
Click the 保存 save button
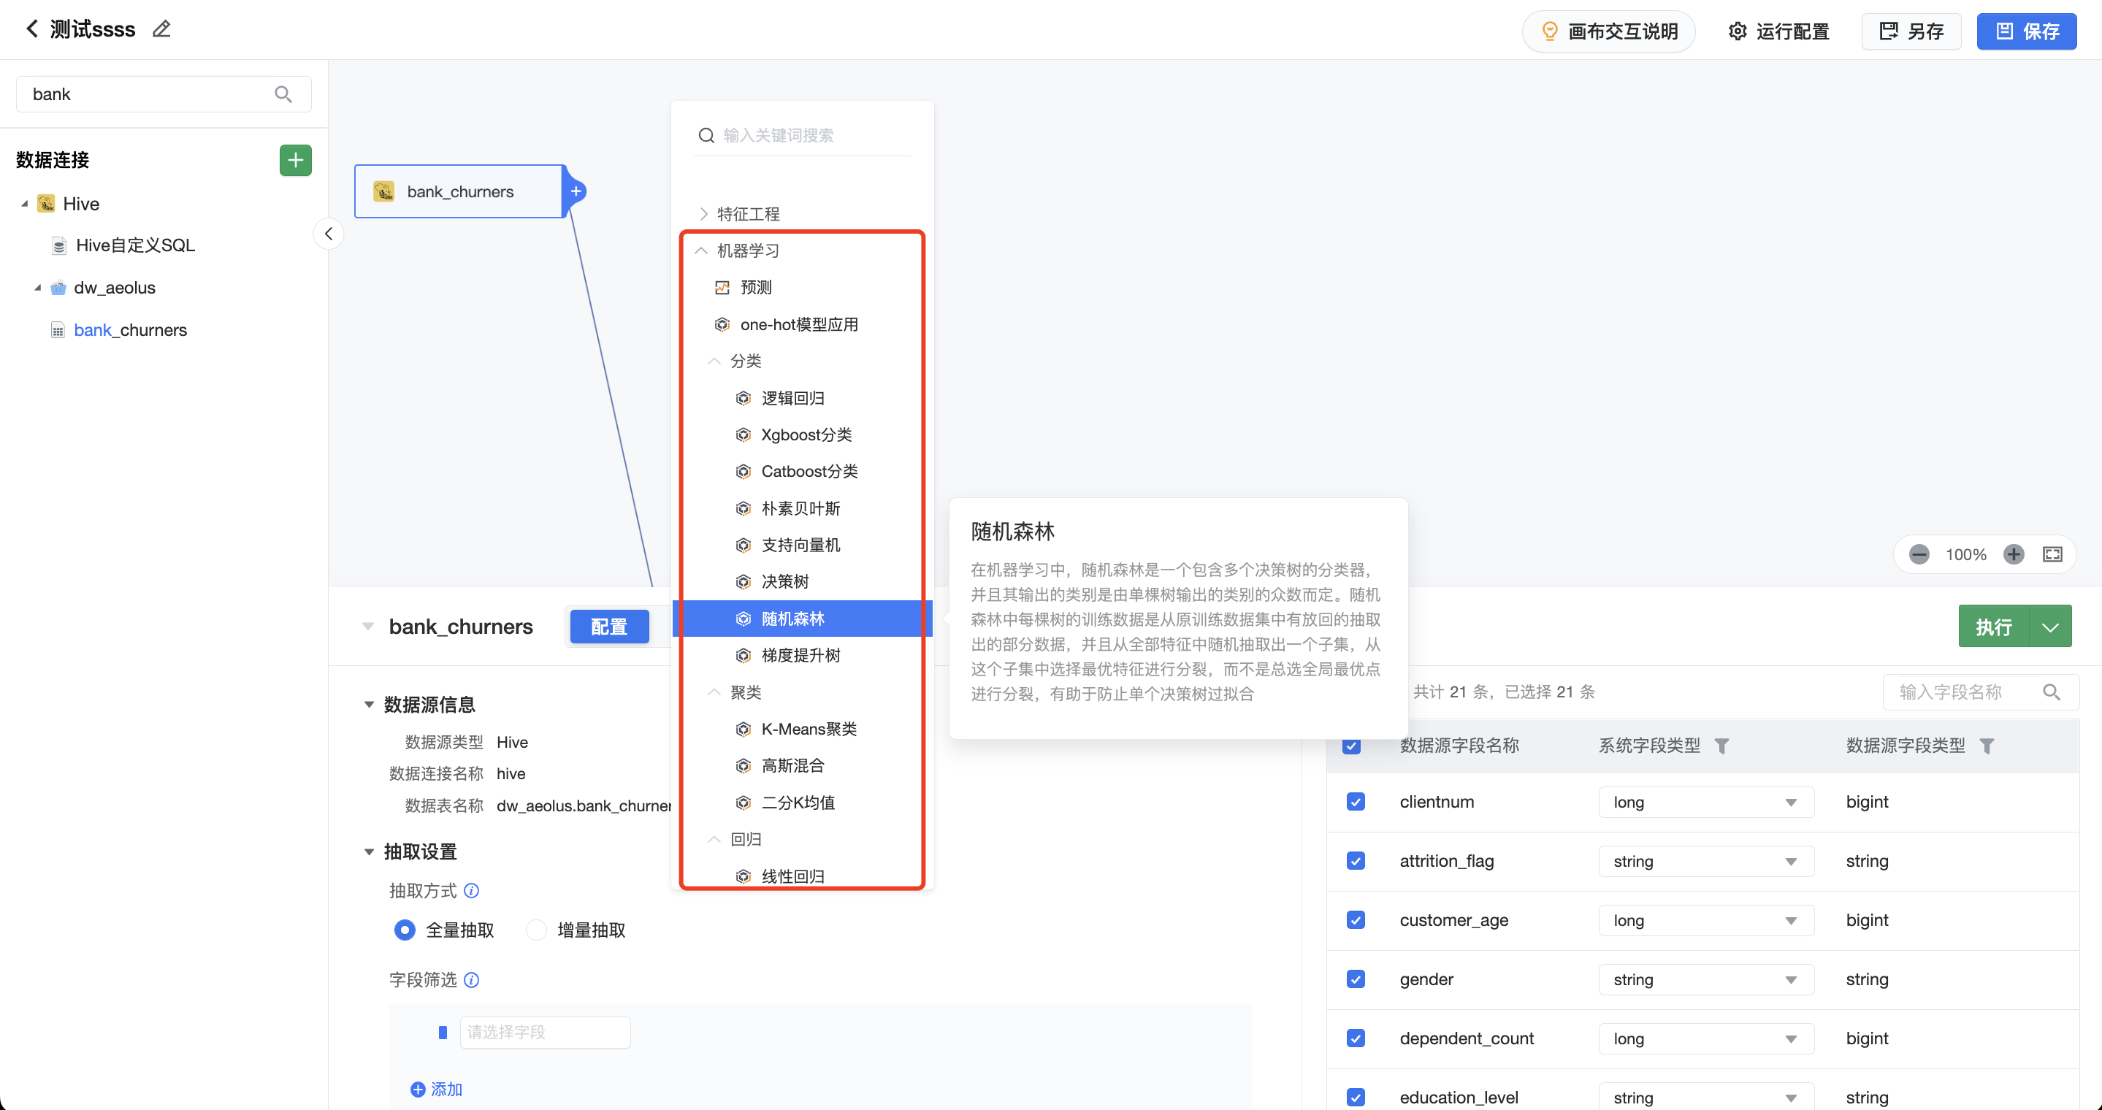click(x=2026, y=31)
